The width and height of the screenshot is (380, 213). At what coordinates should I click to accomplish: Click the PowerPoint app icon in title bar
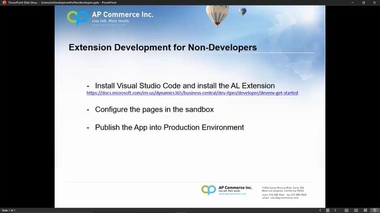click(x=4, y=2)
